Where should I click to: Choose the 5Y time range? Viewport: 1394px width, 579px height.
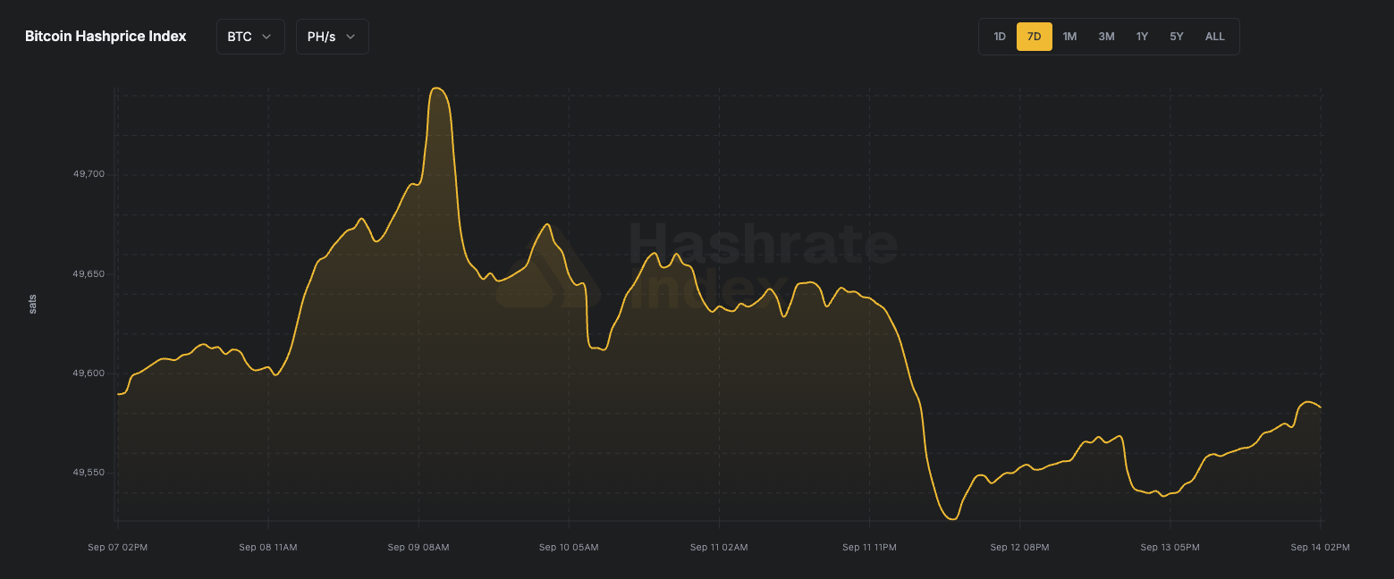(x=1177, y=37)
